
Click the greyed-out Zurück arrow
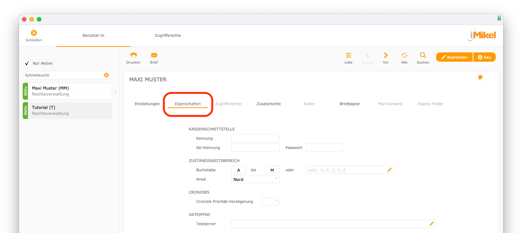[367, 55]
